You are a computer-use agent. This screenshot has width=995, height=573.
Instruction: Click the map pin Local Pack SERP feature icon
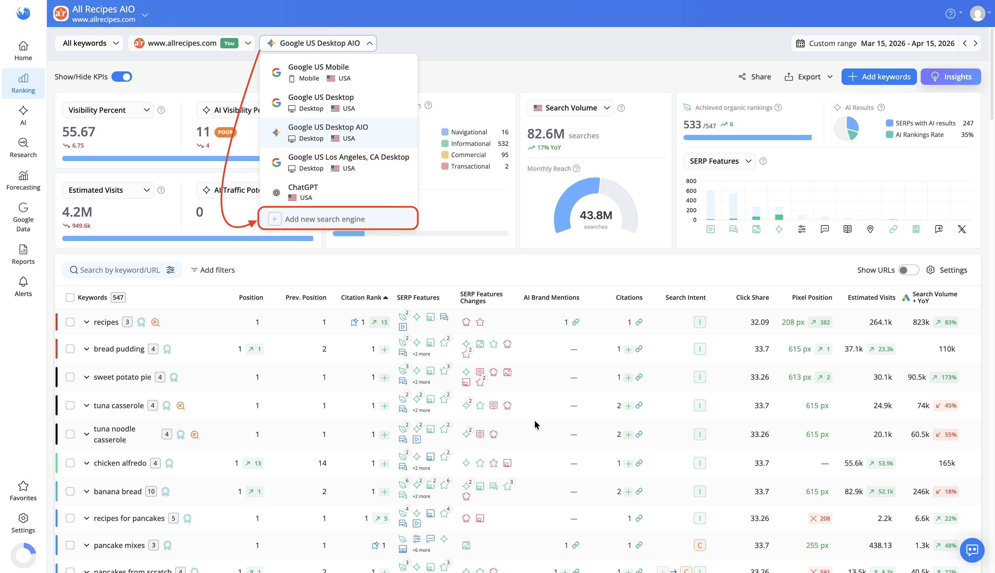(x=870, y=229)
